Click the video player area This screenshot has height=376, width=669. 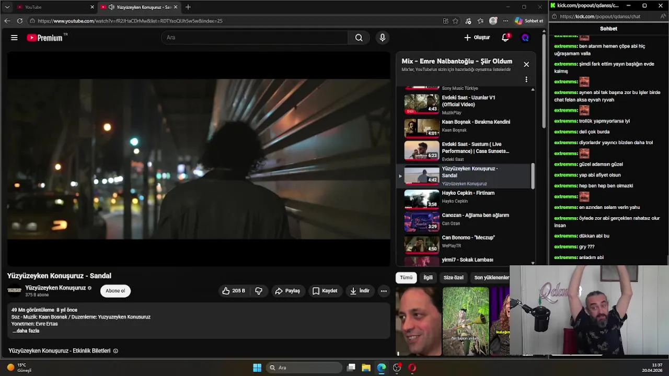coord(199,159)
